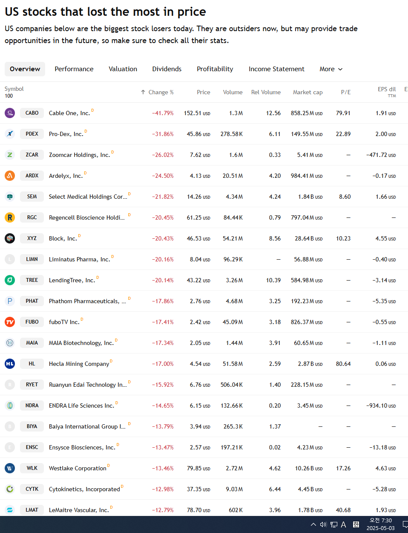
Task: Click the MAIA Biotechnology logo icon
Action: (10, 343)
